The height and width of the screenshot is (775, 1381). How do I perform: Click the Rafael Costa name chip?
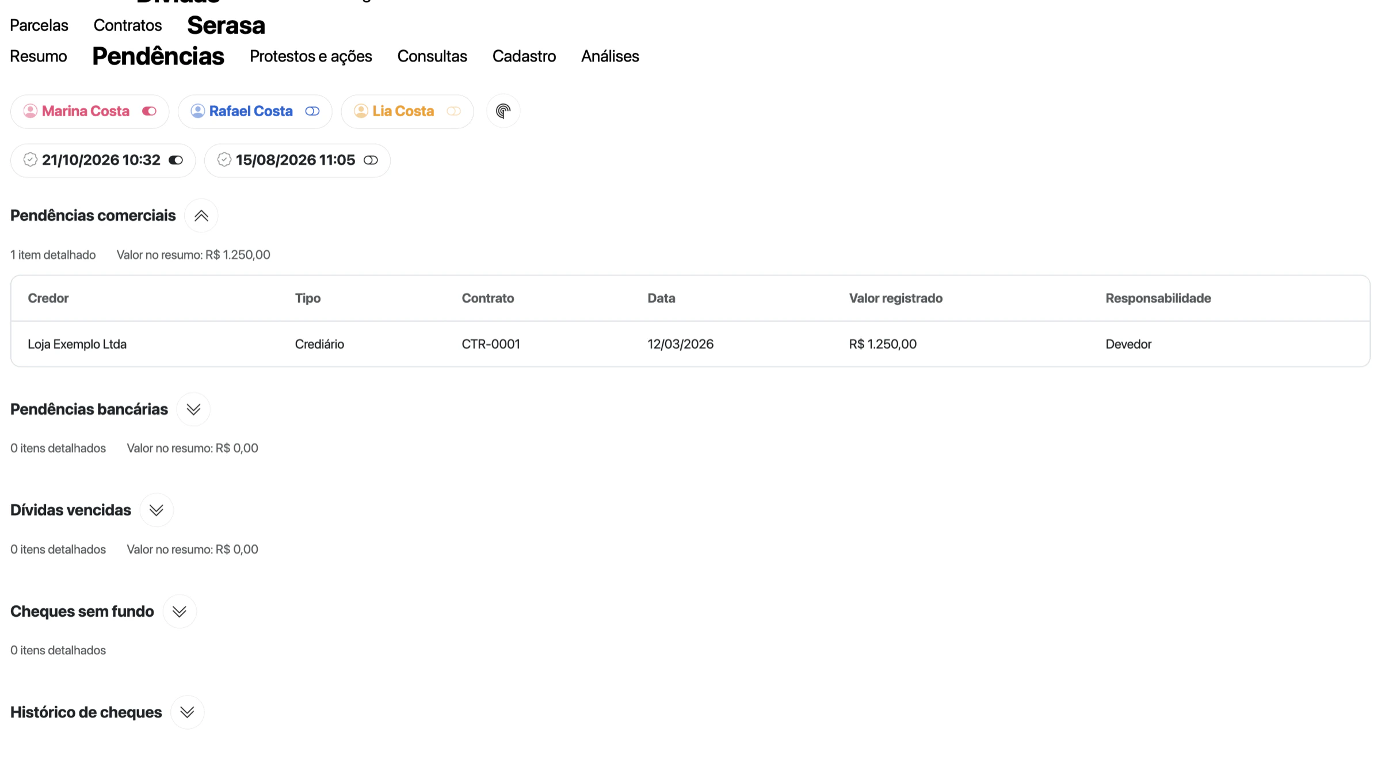point(255,111)
